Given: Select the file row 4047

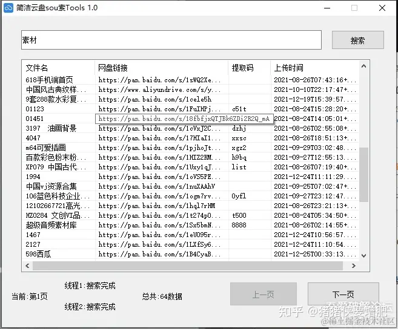Looking at the screenshot, I should pos(190,138).
